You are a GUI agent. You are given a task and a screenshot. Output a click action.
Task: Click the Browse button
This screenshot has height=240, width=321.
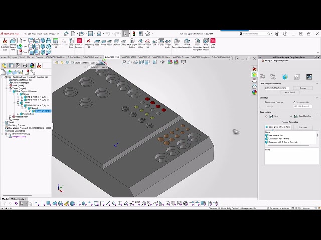(x=303, y=88)
